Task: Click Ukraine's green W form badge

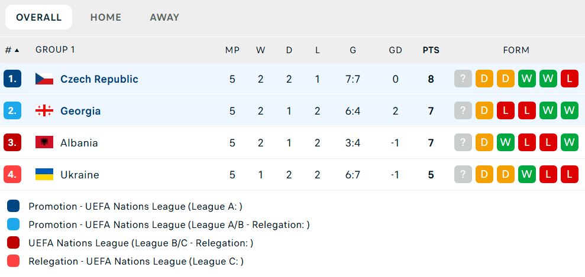Action: [x=526, y=175]
